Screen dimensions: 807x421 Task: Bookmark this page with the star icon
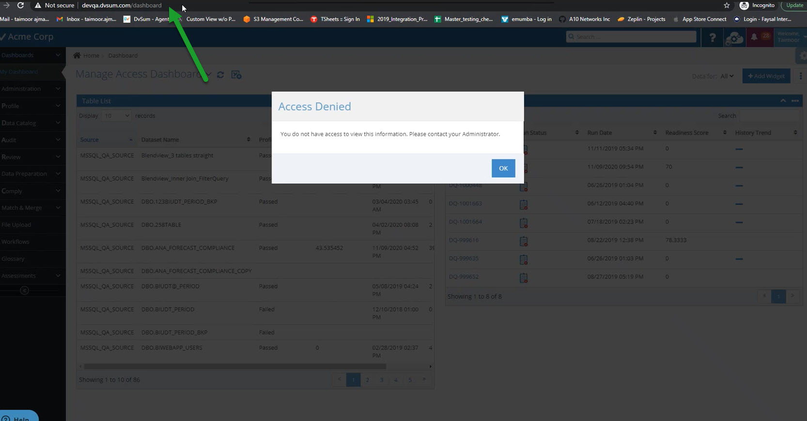point(727,5)
